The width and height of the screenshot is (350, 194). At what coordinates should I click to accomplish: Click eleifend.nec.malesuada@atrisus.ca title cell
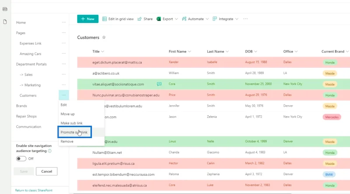tap(119, 185)
